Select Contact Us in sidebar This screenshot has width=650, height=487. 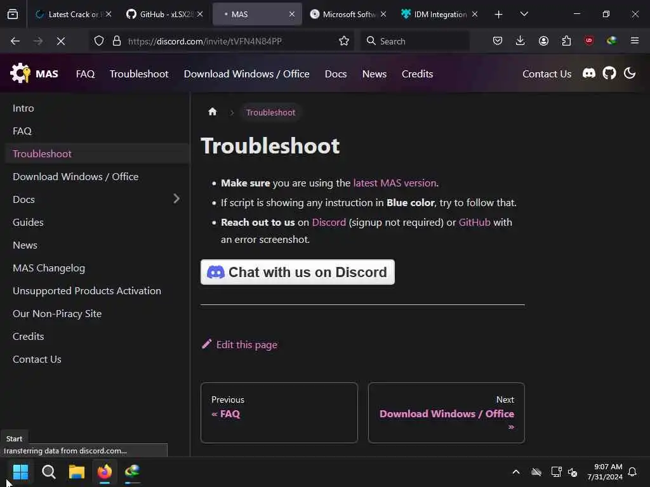coord(97,359)
